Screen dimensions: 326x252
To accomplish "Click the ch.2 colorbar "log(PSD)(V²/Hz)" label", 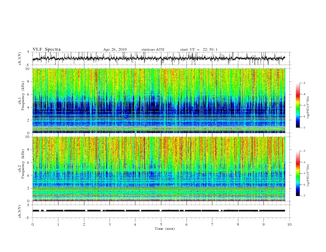I will 308,175.
